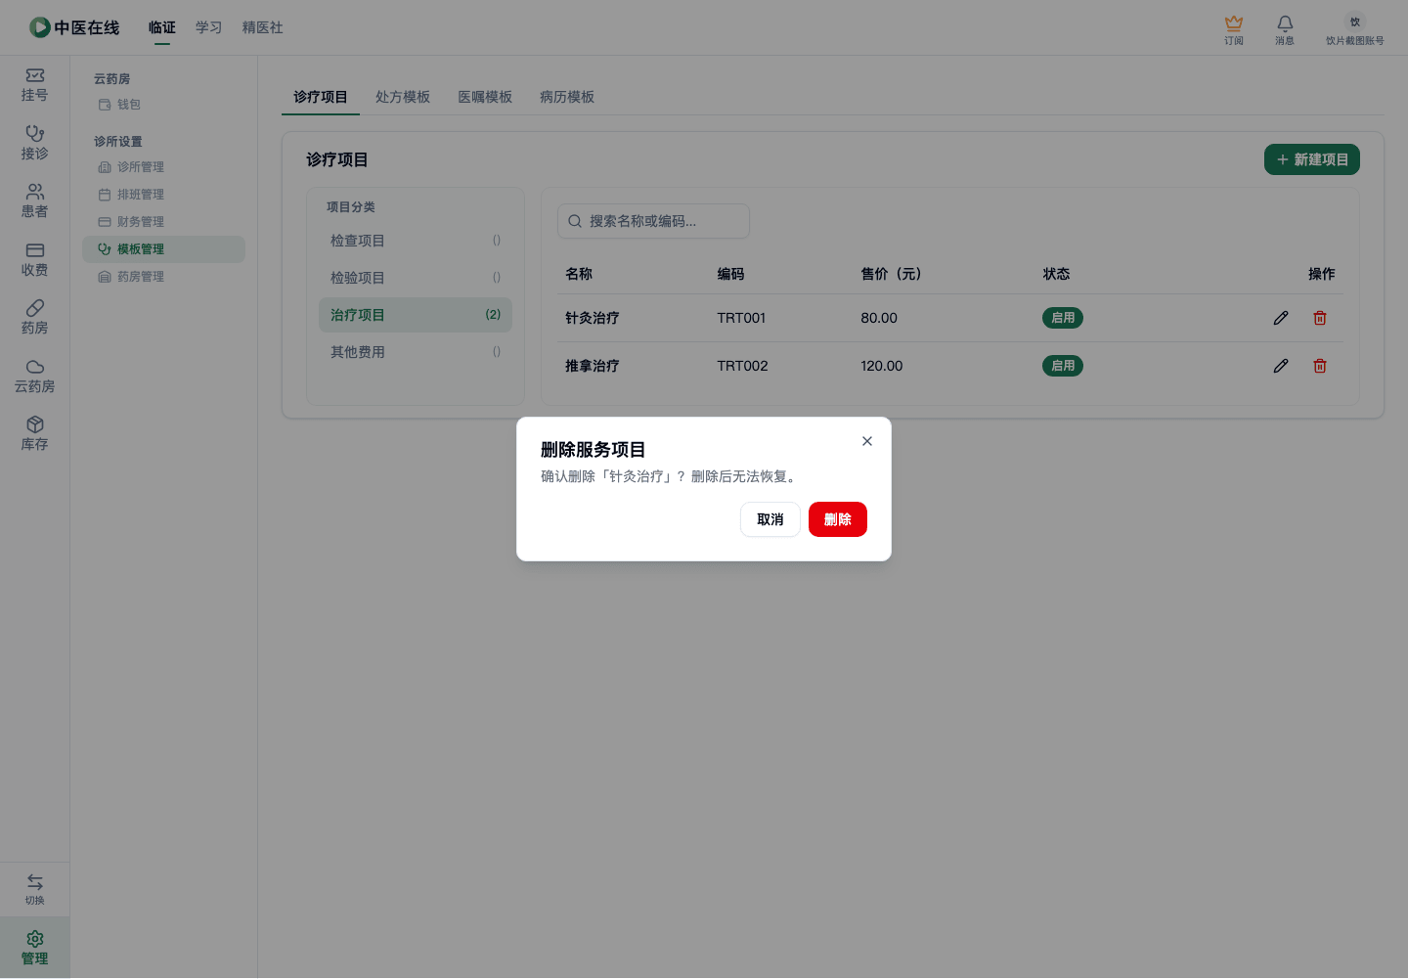The width and height of the screenshot is (1408, 979).
Task: Select the 学习 top navigation item
Action: point(209,27)
